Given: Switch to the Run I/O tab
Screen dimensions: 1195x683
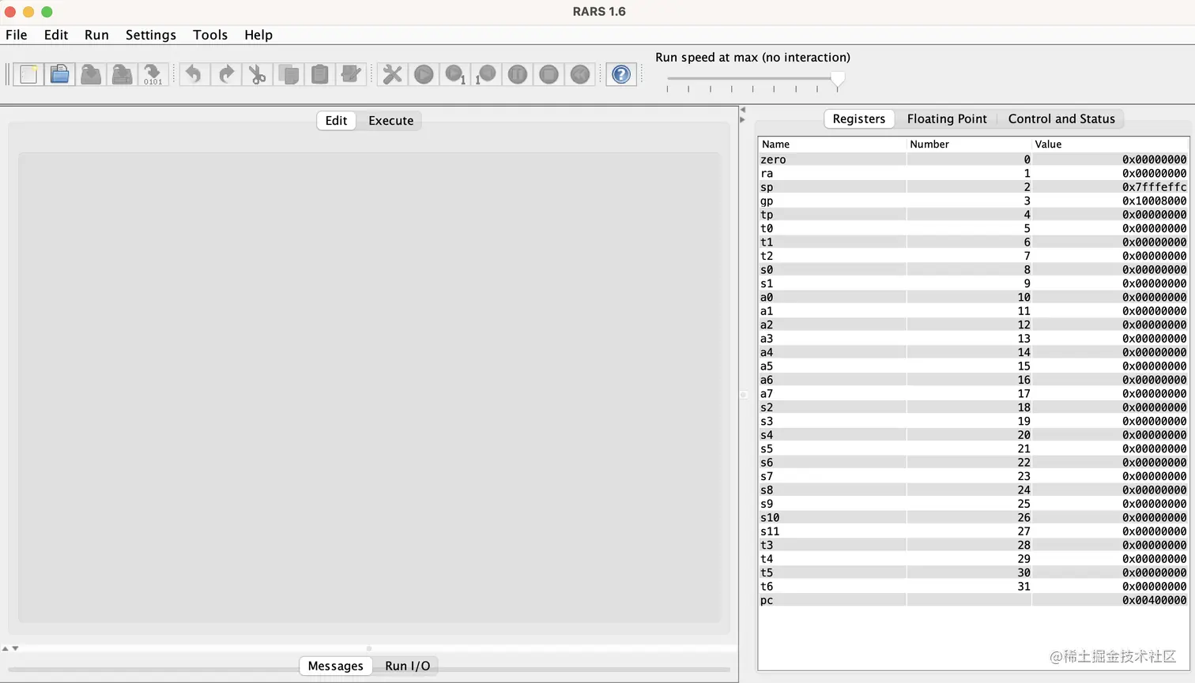Looking at the screenshot, I should [408, 666].
